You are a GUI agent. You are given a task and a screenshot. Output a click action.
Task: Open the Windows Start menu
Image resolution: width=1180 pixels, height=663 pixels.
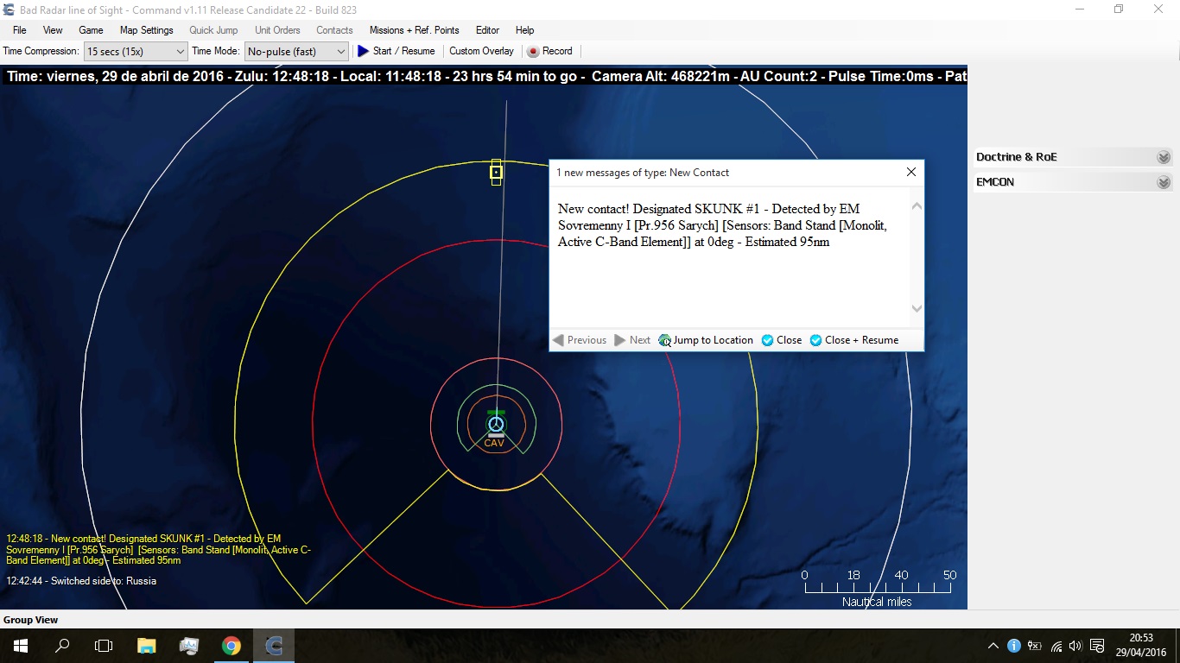click(21, 646)
